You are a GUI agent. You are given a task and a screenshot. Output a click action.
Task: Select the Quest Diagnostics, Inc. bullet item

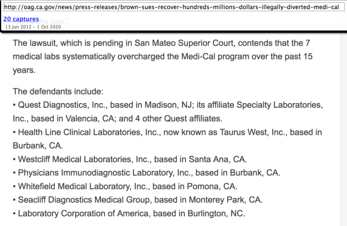tap(168, 112)
